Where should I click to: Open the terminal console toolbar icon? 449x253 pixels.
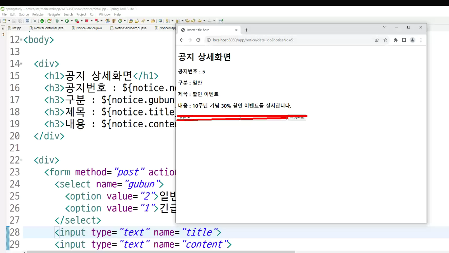click(28, 21)
